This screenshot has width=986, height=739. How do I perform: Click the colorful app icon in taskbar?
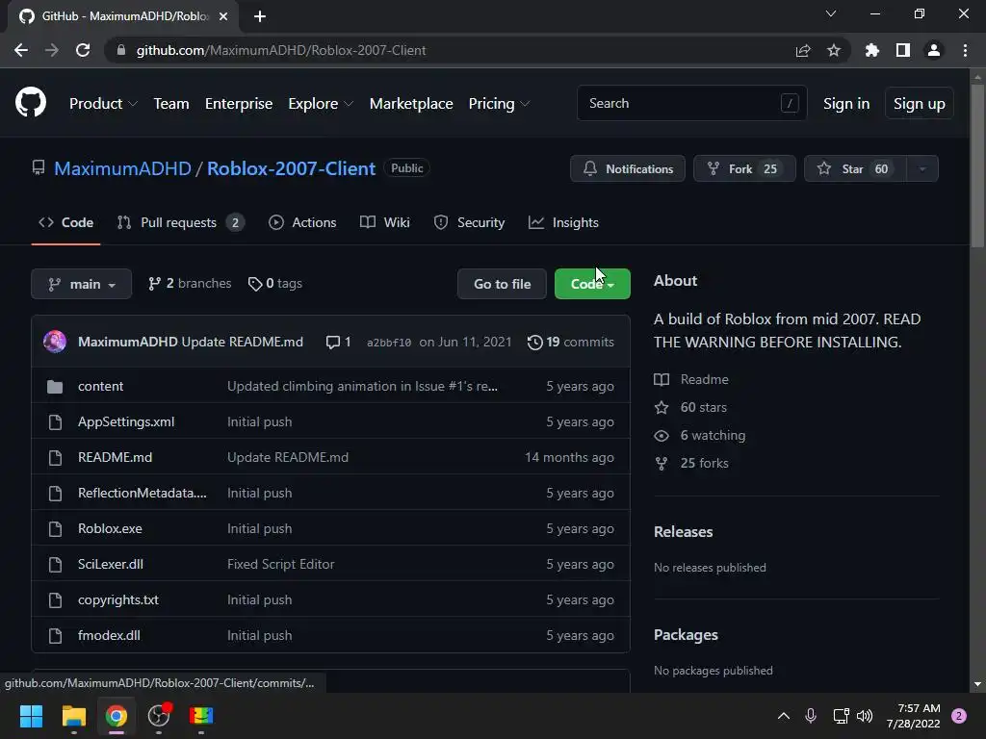(x=201, y=716)
